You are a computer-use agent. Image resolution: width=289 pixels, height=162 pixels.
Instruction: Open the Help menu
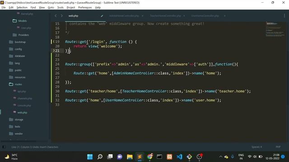(x=98, y=8)
